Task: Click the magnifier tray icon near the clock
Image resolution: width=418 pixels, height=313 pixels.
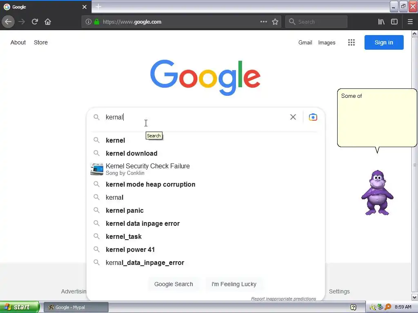Action: (388, 307)
